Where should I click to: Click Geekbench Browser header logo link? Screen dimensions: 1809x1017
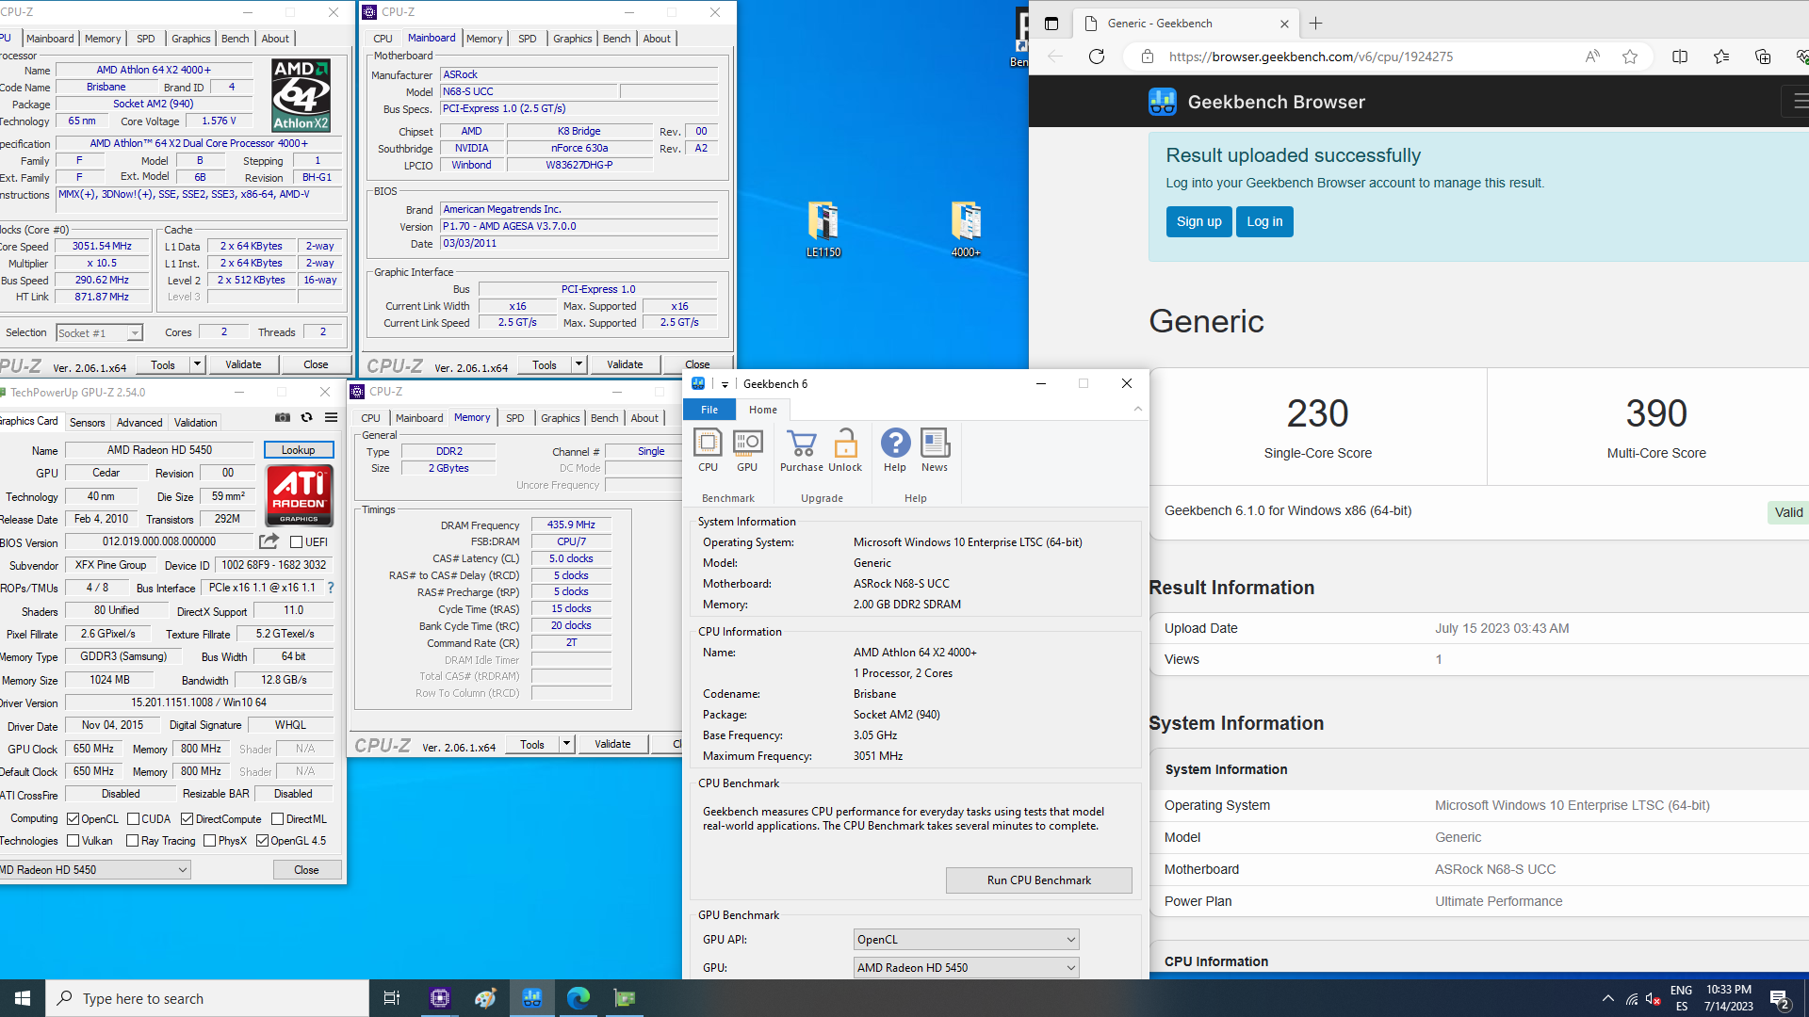pyautogui.click(x=1257, y=102)
